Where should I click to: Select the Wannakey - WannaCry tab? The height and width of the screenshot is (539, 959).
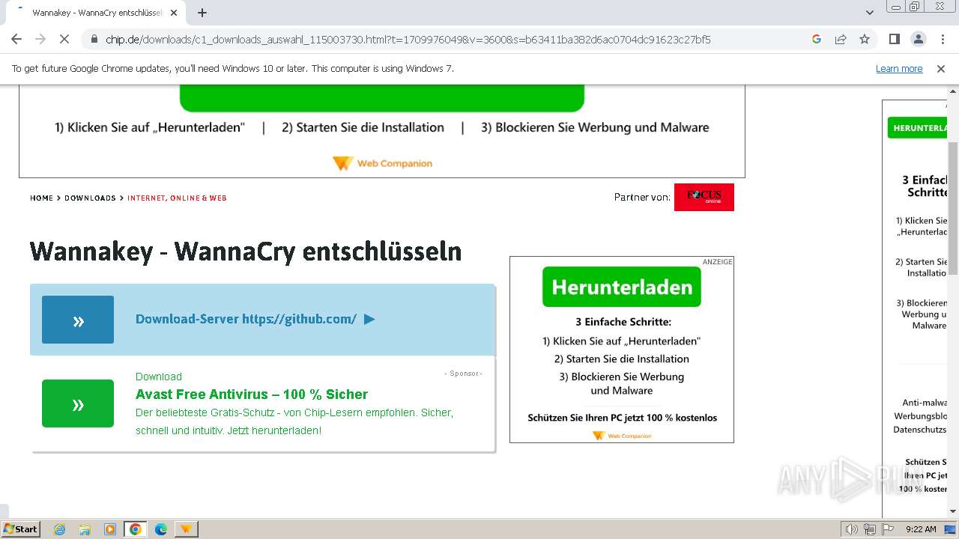(x=97, y=13)
